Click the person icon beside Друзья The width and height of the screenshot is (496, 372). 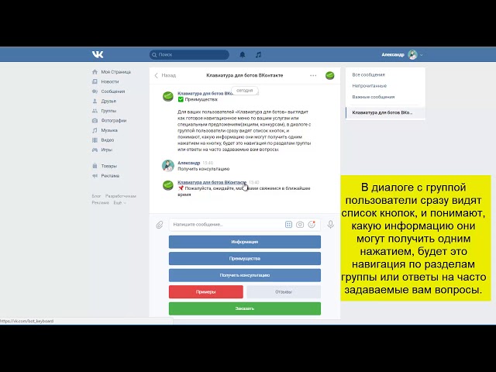tap(95, 102)
